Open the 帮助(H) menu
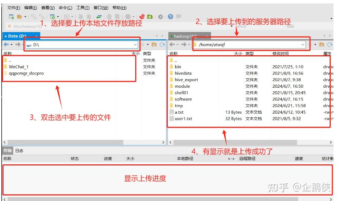Image resolution: width=339 pixels, height=201 pixels. [119, 8]
